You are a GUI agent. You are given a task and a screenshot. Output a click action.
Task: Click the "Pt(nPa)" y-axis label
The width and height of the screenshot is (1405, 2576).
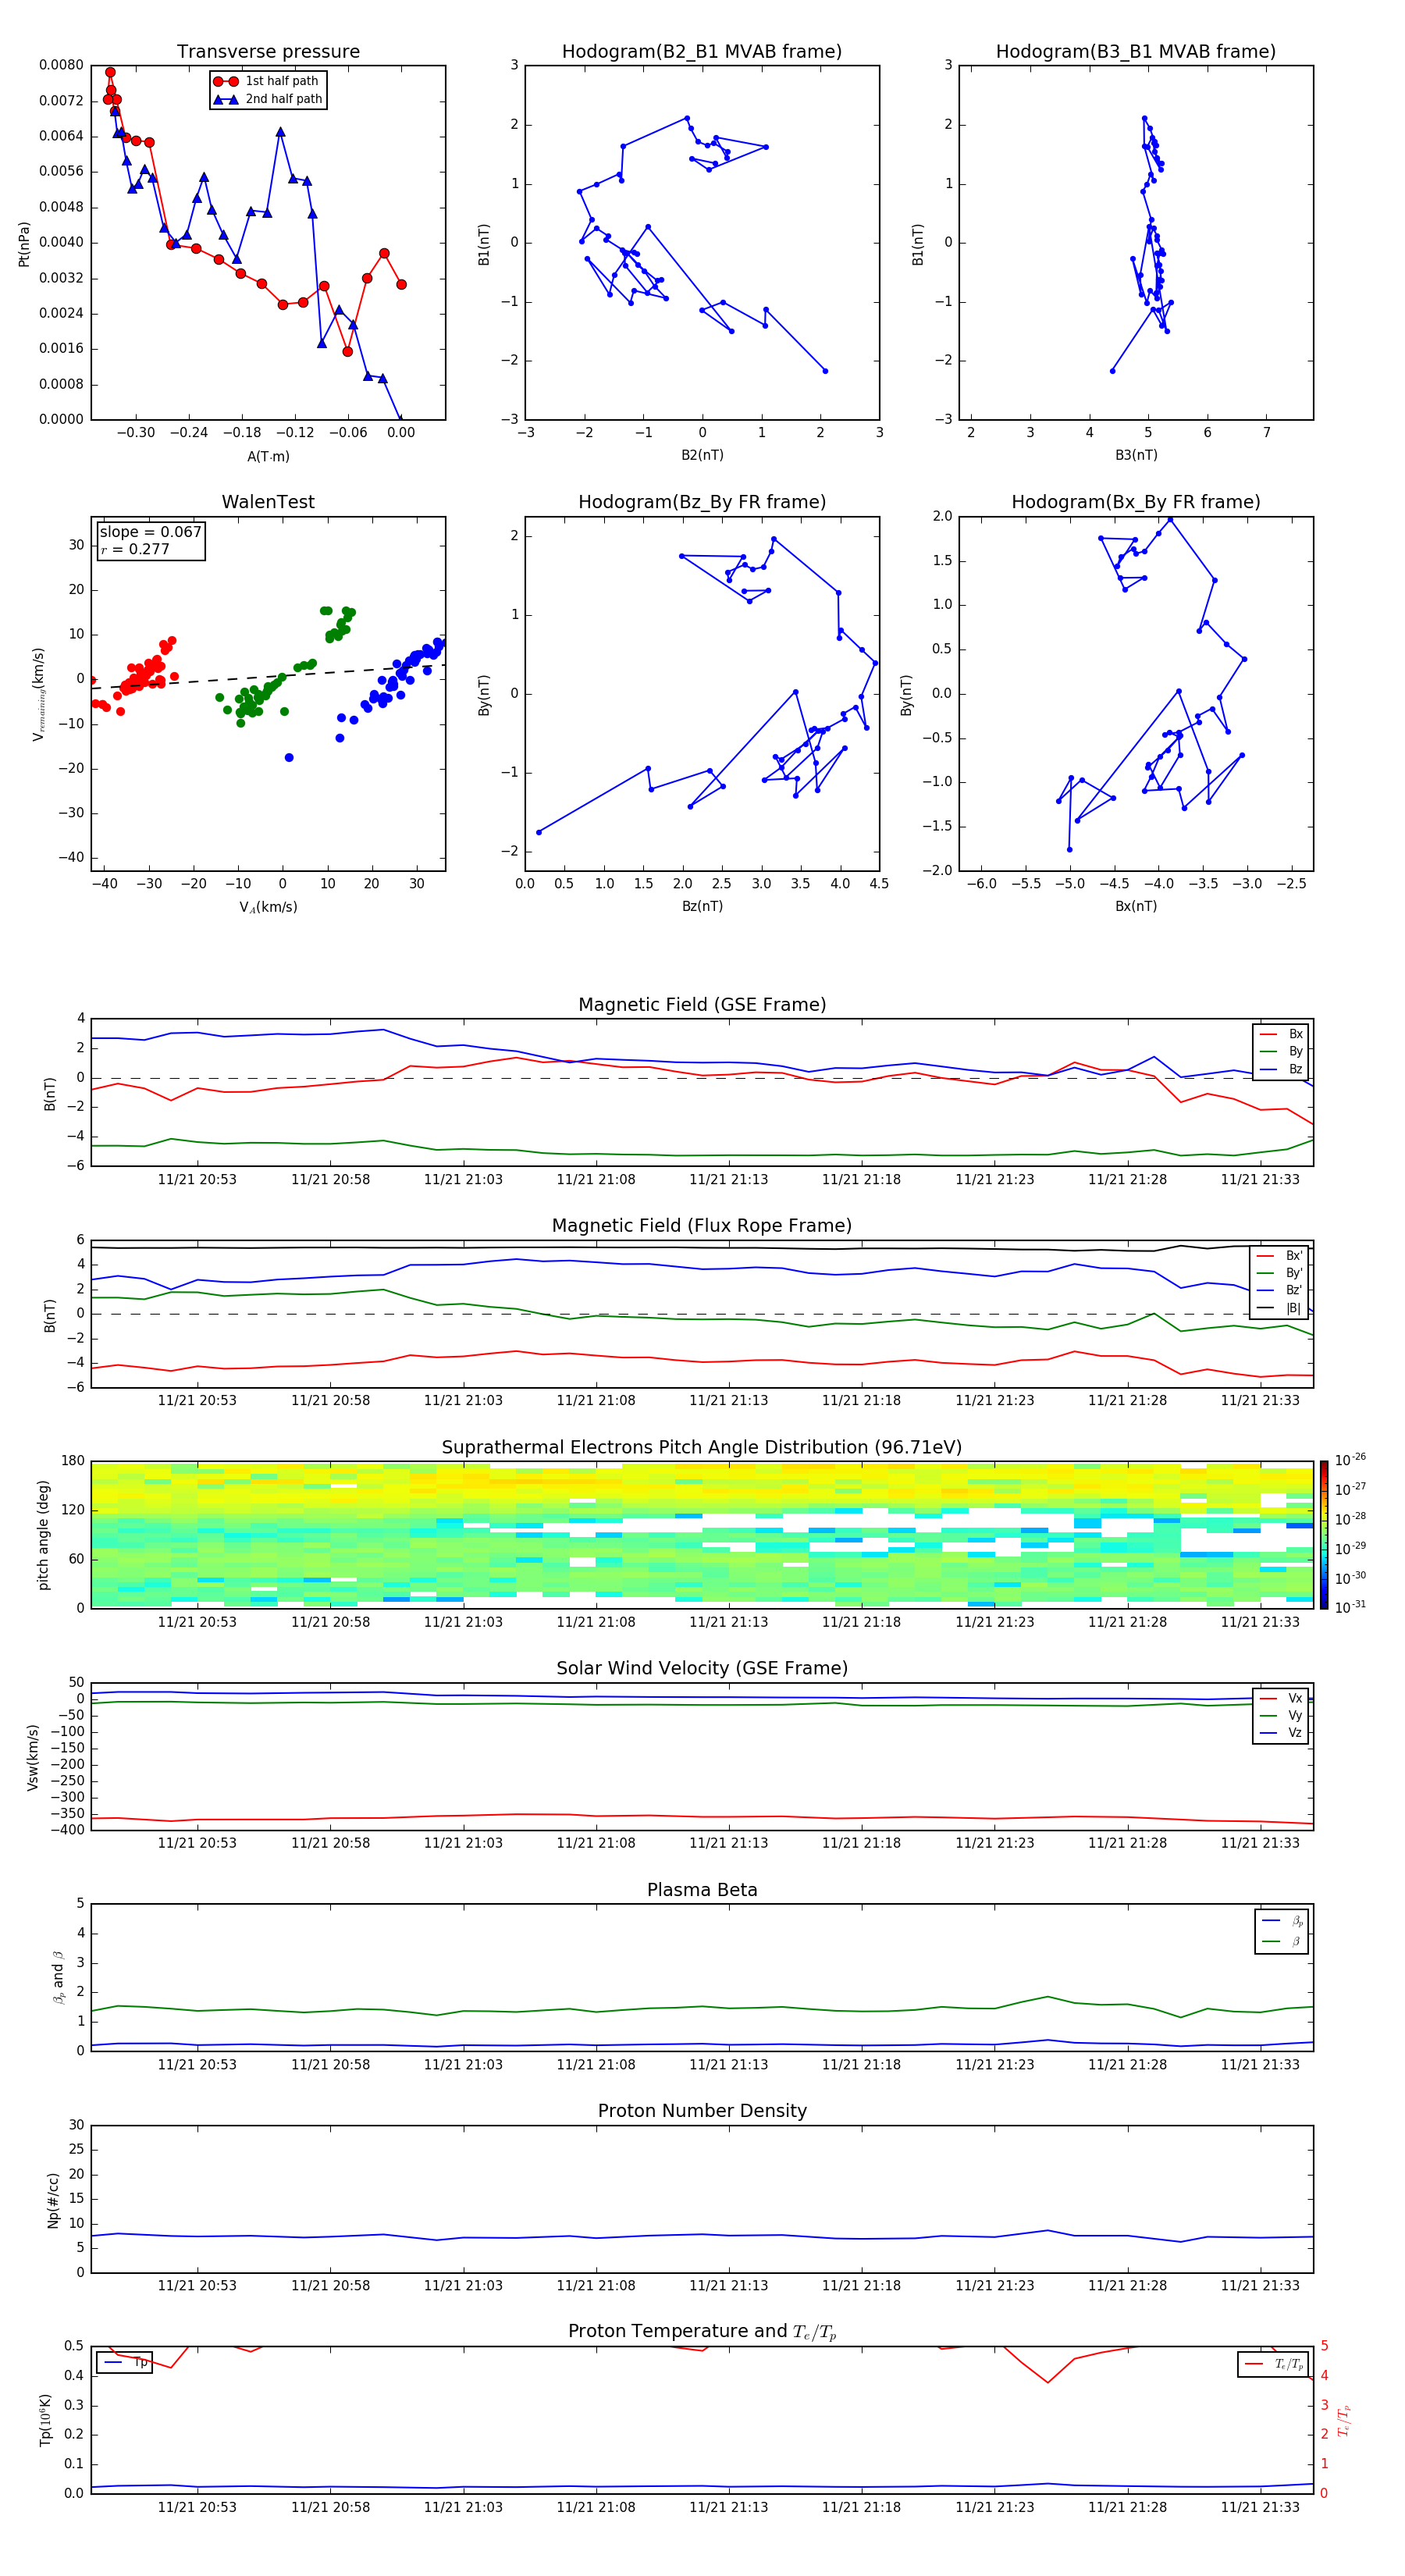(x=24, y=243)
